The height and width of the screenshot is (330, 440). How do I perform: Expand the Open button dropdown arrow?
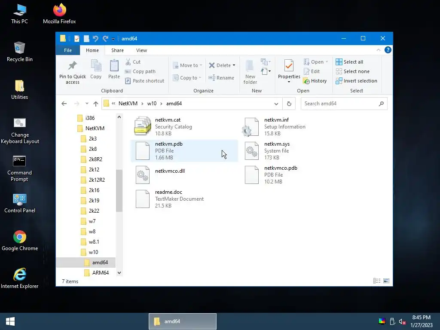tap(327, 62)
